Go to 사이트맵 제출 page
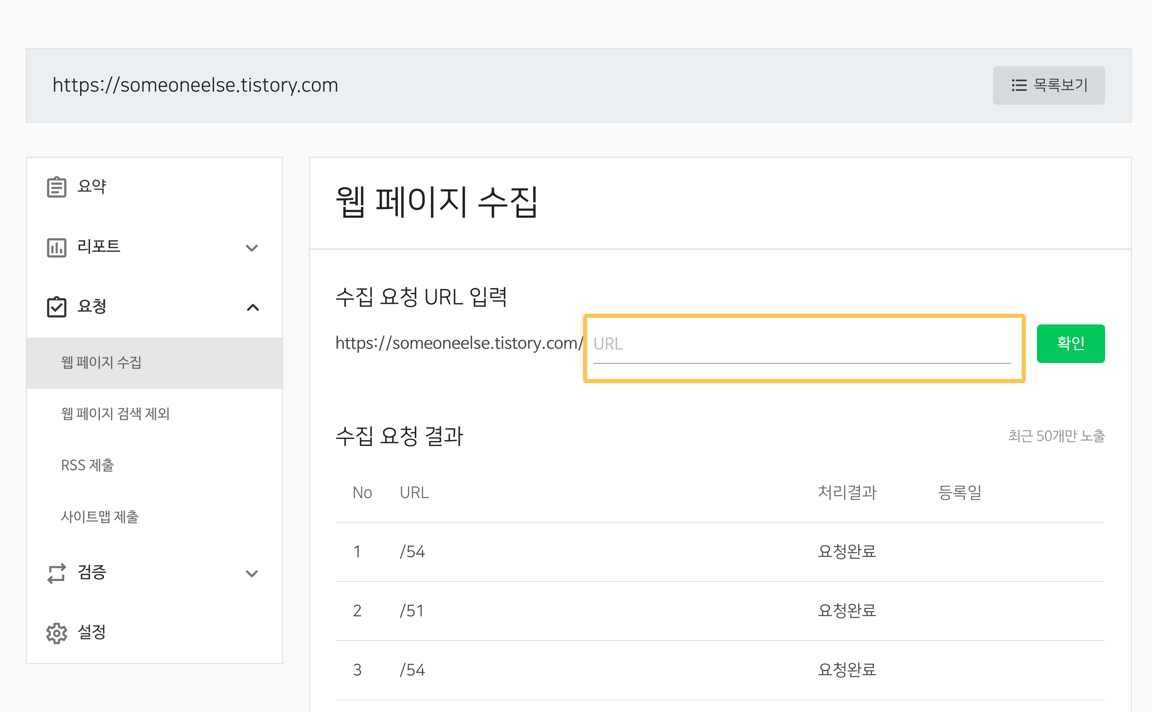The height and width of the screenshot is (712, 1152). coord(100,517)
